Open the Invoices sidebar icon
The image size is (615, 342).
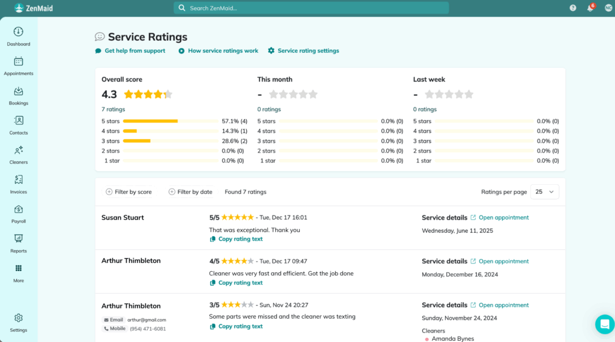(x=19, y=180)
